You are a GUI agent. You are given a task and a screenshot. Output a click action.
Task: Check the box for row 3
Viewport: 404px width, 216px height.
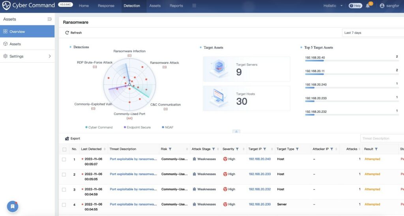pyautogui.click(x=64, y=189)
